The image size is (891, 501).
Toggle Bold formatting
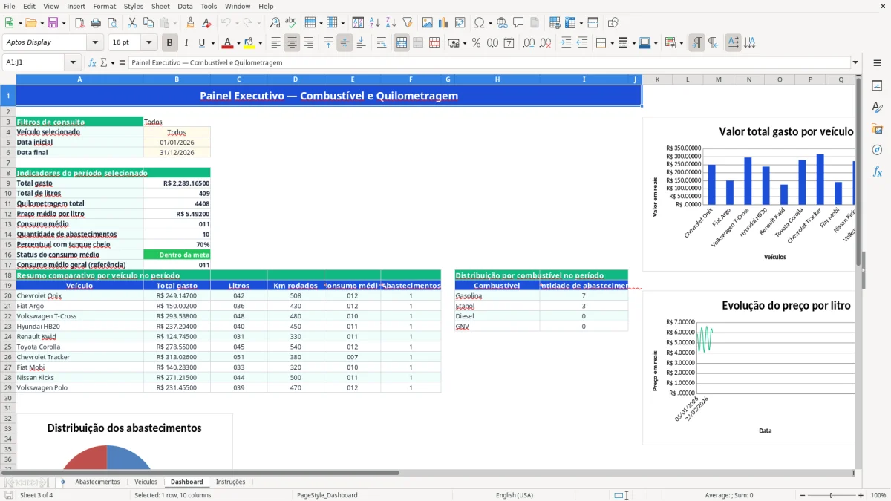(170, 42)
